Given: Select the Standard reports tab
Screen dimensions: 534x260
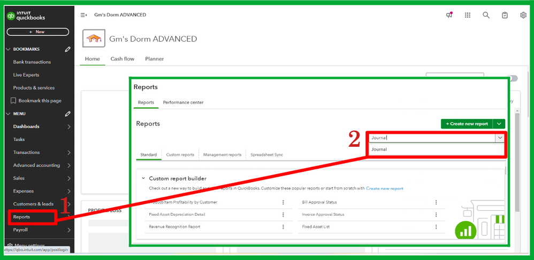Looking at the screenshot, I should pyautogui.click(x=149, y=155).
